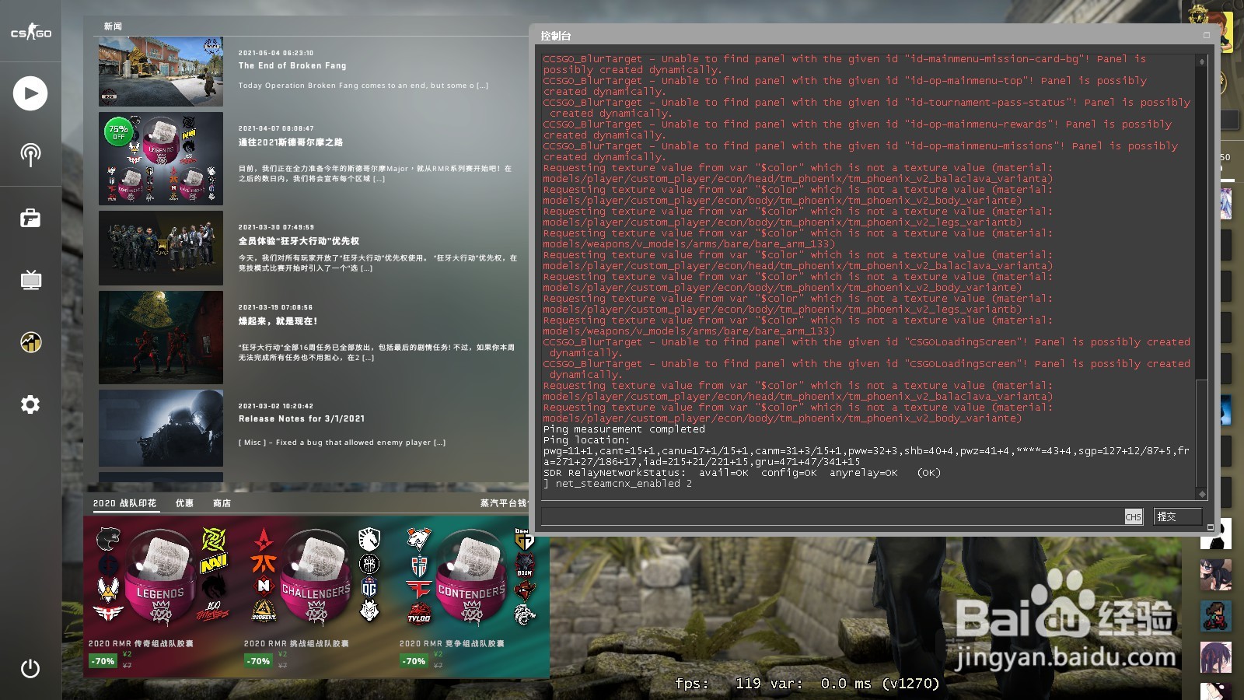
Task: Click the Fnatic team sticker logo
Action: (x=264, y=562)
